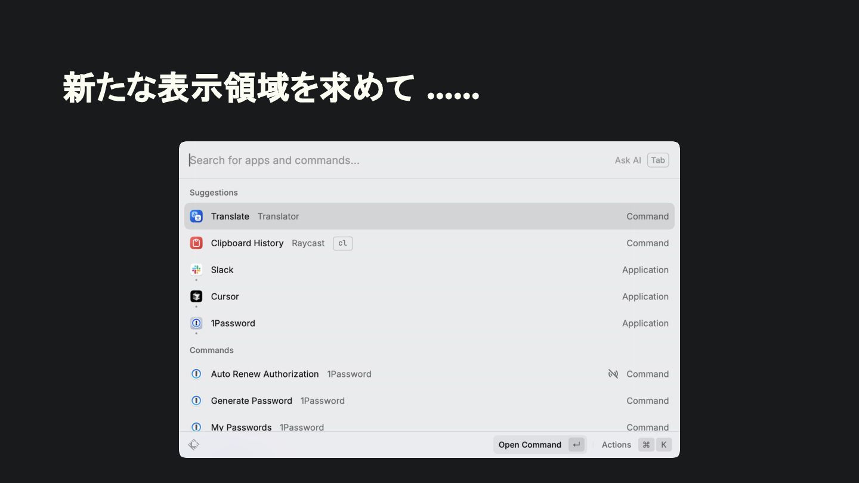This screenshot has width=859, height=483.
Task: Click the Raycast logo in the bottom bar
Action: pyautogui.click(x=194, y=445)
